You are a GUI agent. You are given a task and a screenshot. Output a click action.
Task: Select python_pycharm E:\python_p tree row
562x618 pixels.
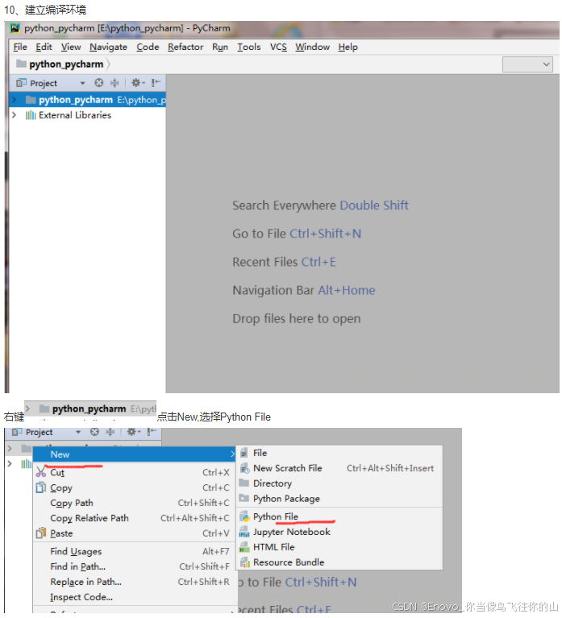(87, 100)
